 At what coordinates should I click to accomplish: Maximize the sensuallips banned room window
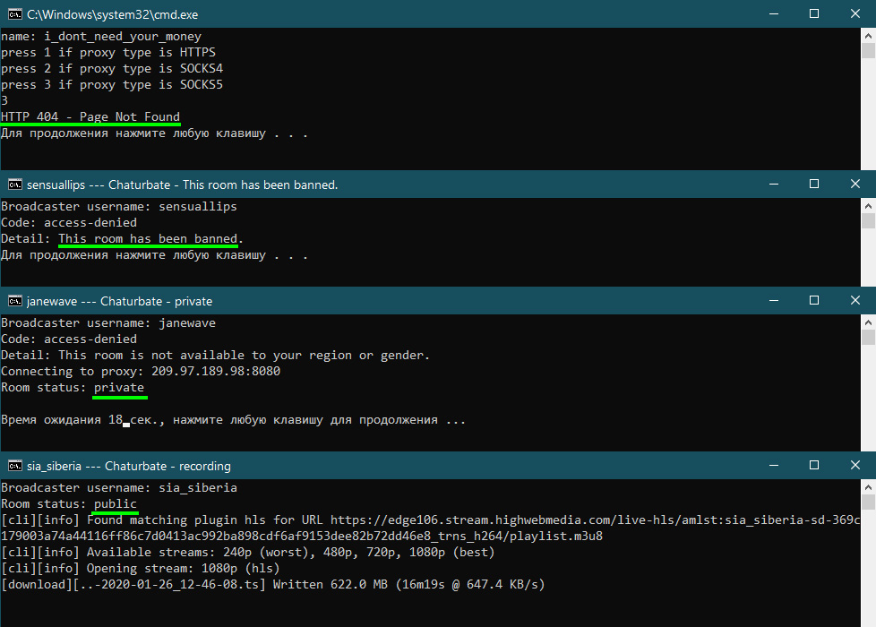point(814,184)
